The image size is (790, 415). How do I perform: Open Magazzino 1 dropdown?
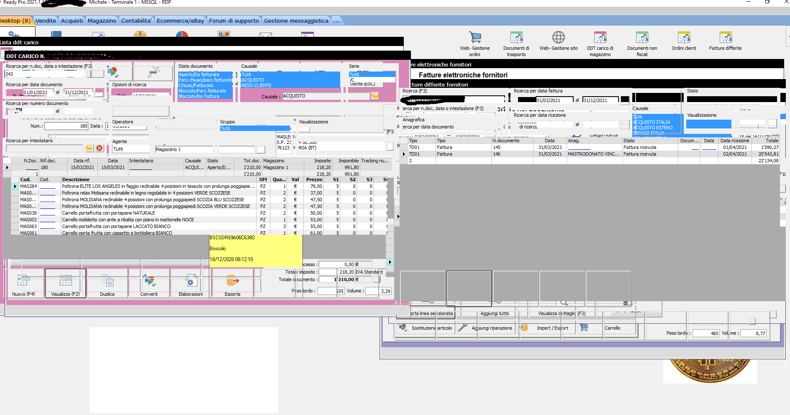pos(184,149)
